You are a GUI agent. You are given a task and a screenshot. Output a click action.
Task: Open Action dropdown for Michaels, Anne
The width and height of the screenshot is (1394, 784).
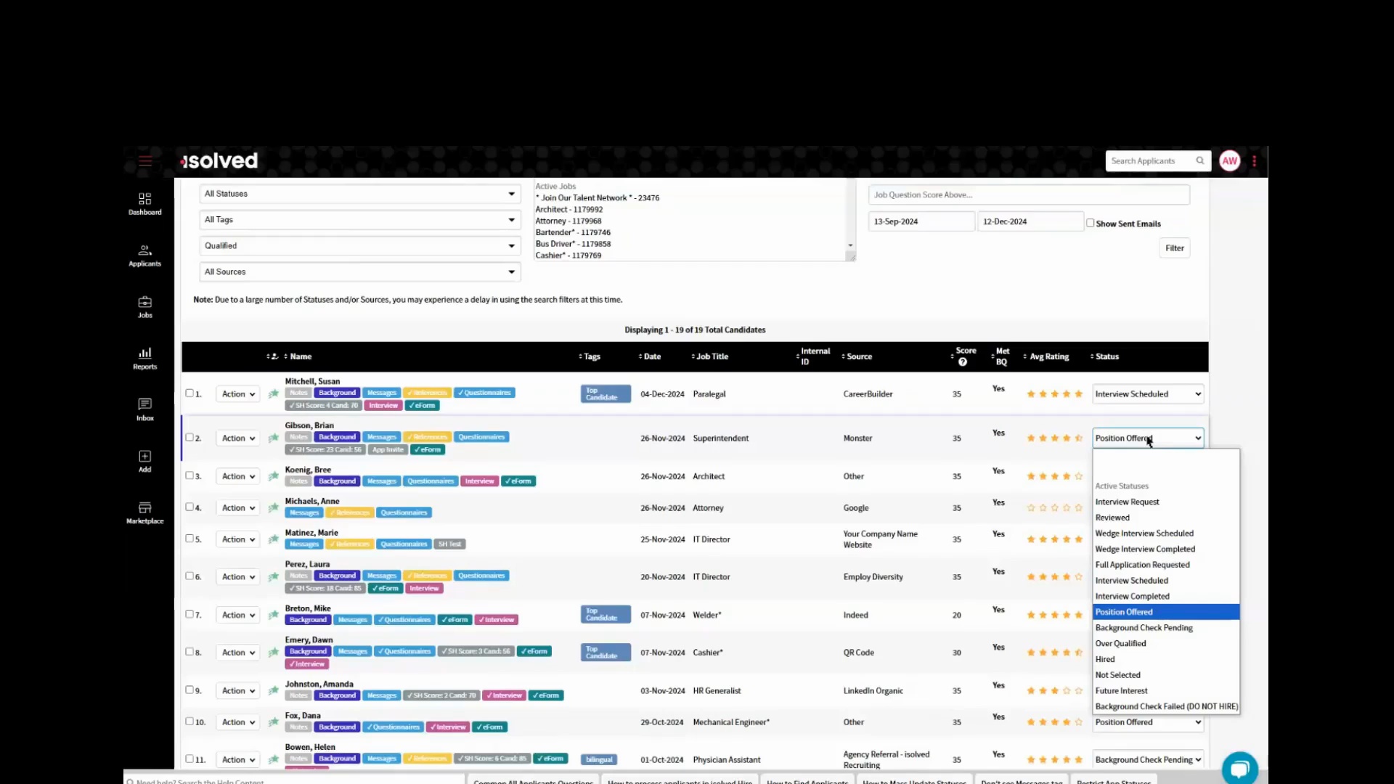click(237, 508)
